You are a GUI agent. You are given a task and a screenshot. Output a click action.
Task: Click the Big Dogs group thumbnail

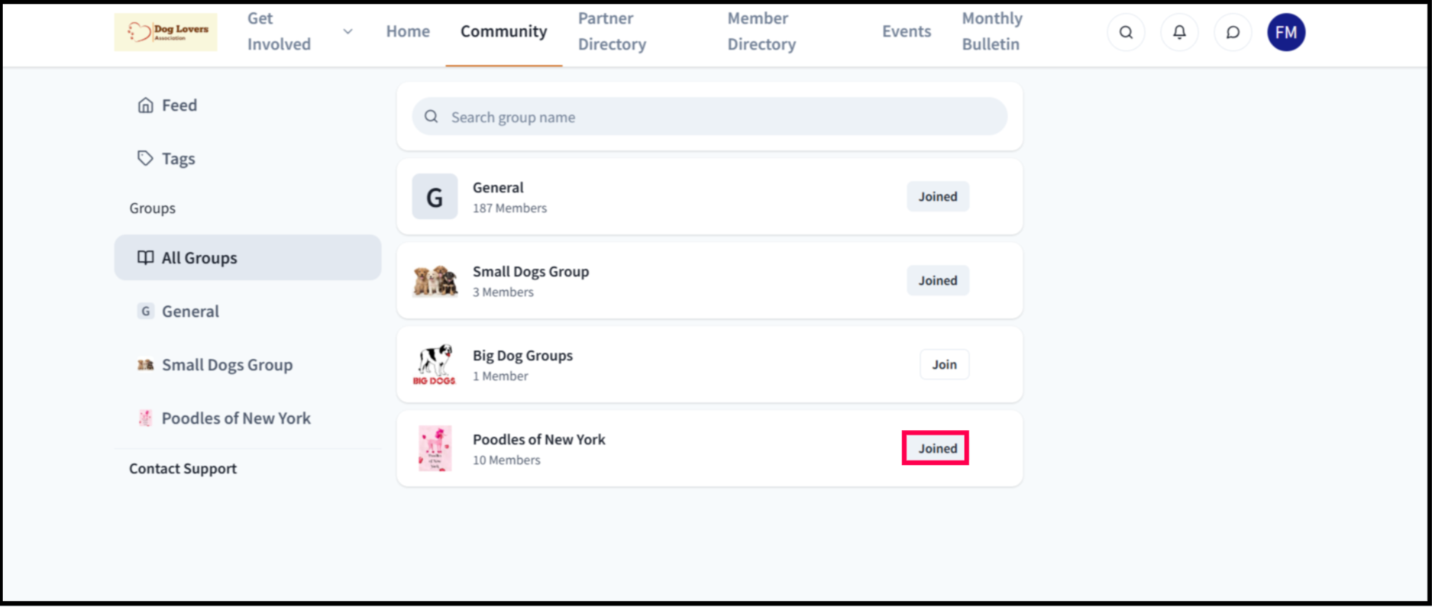coord(435,364)
